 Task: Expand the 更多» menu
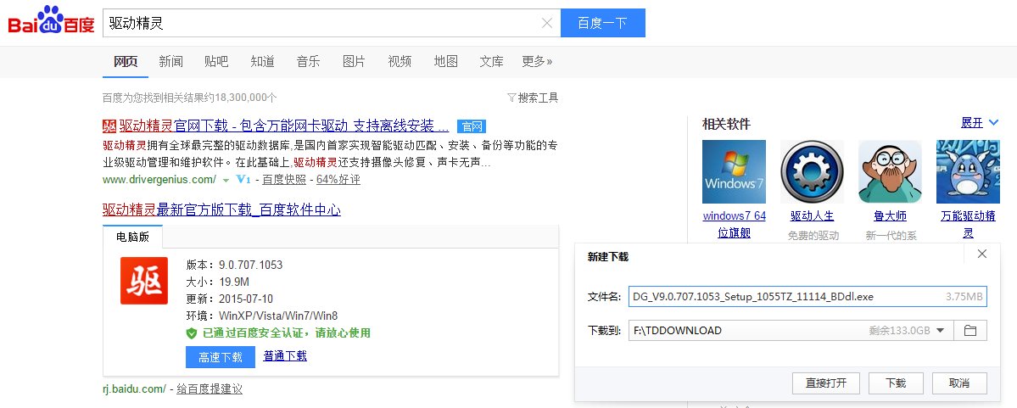point(537,62)
